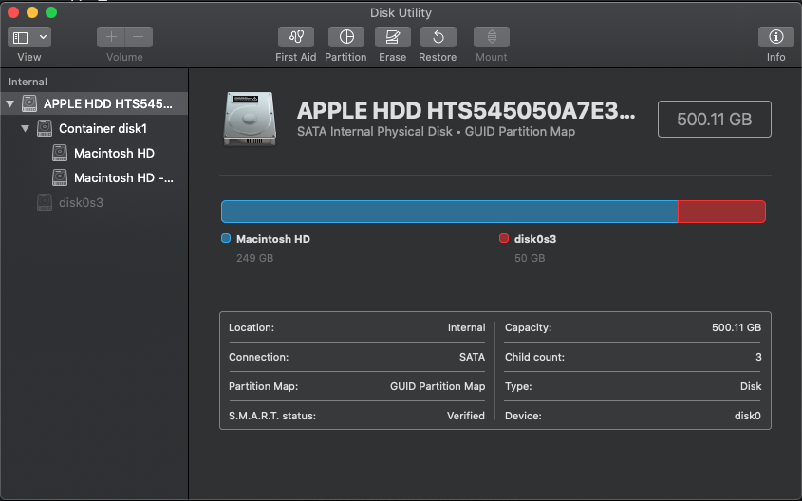Select the Macintosh HD volume
Screen dimensions: 802x501
click(94, 153)
